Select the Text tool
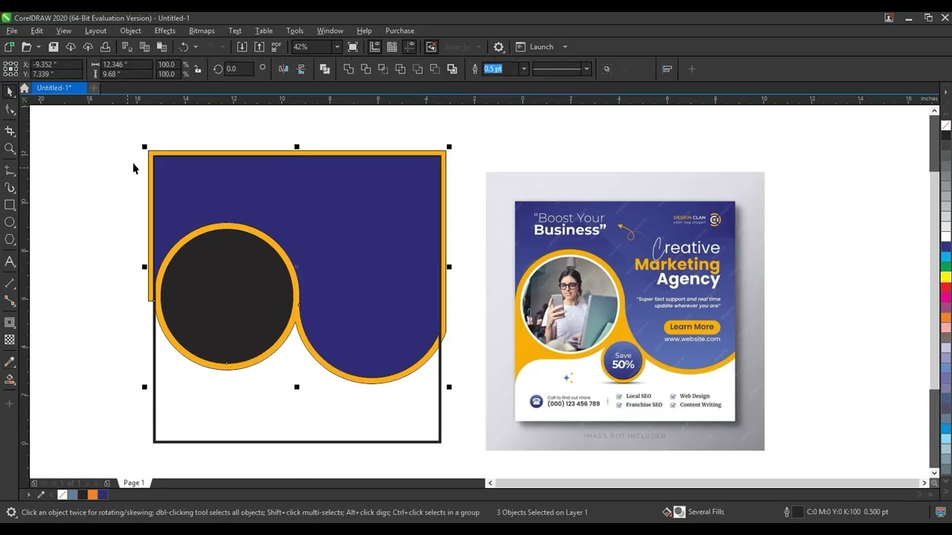Screen dimensions: 952x535 click(x=10, y=261)
